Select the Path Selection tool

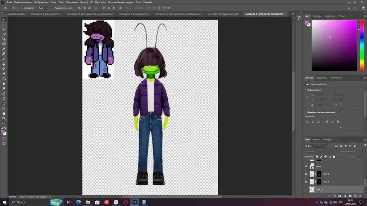click(4, 103)
